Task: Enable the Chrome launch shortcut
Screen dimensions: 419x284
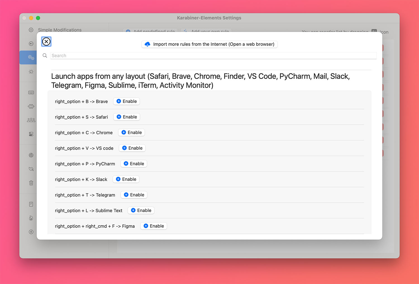Action: click(x=132, y=133)
